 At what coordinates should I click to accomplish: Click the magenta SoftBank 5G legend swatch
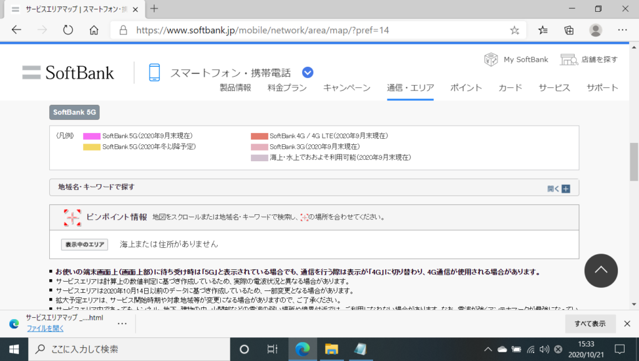pos(92,136)
